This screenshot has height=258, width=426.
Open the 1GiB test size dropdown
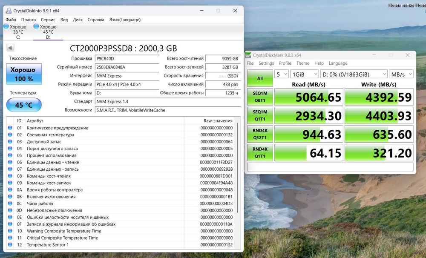[x=304, y=74]
